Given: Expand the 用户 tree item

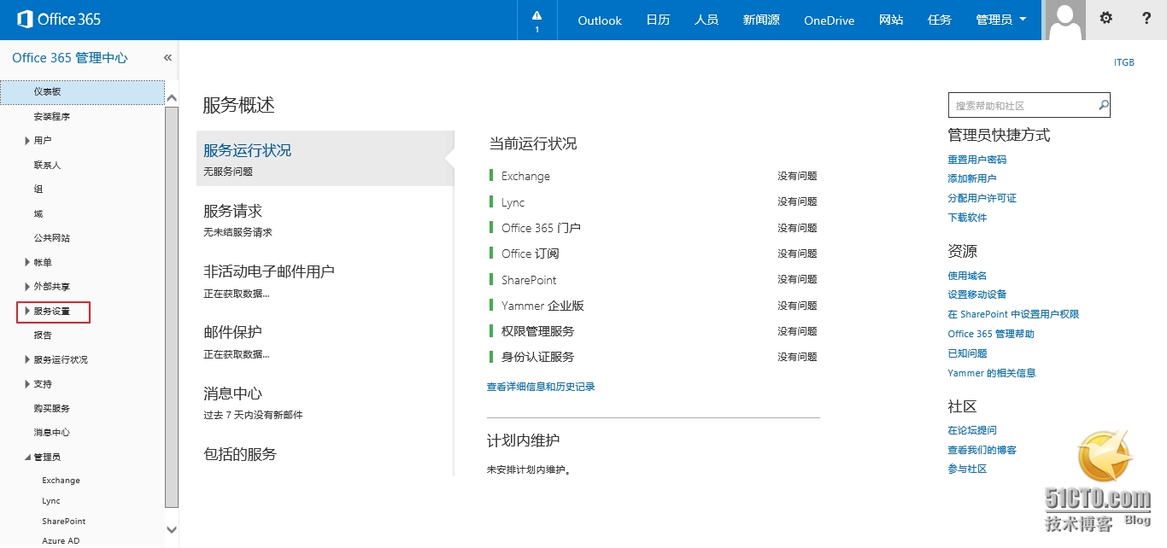Looking at the screenshot, I should point(27,141).
